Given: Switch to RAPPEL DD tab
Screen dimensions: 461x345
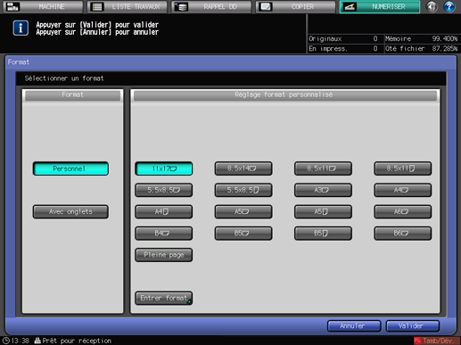Looking at the screenshot, I should point(211,6).
